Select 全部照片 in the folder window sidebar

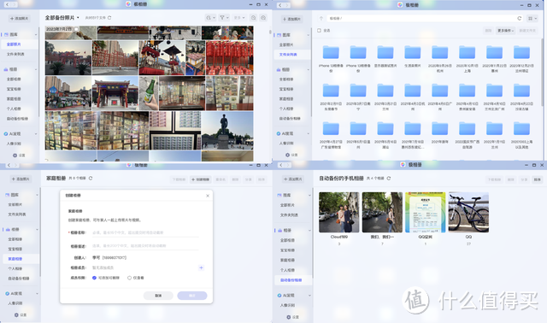[x=286, y=44]
